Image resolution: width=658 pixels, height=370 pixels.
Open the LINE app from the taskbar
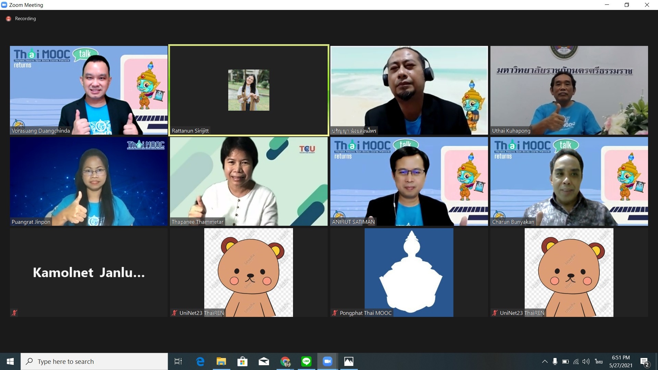[306, 361]
